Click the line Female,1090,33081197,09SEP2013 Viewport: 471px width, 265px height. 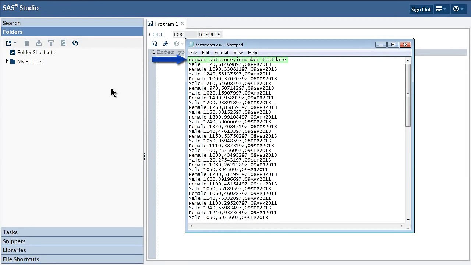pos(233,69)
